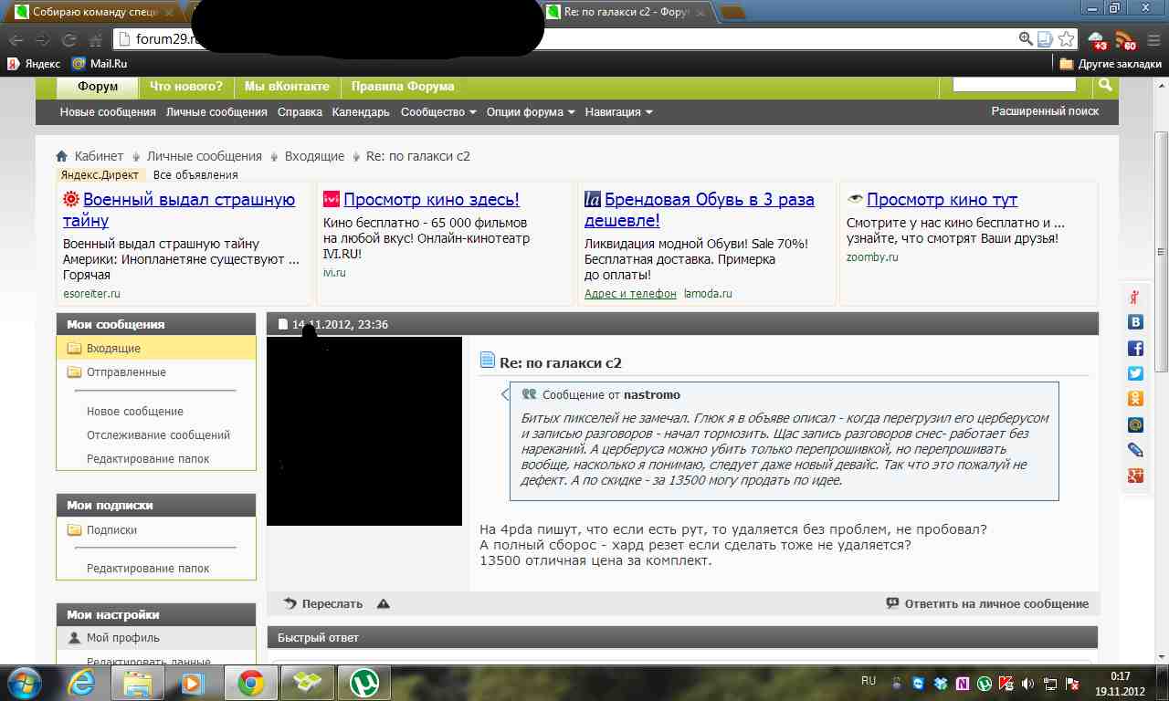This screenshot has width=1169, height=701.
Task: Click the Facebook share icon
Action: [1135, 348]
